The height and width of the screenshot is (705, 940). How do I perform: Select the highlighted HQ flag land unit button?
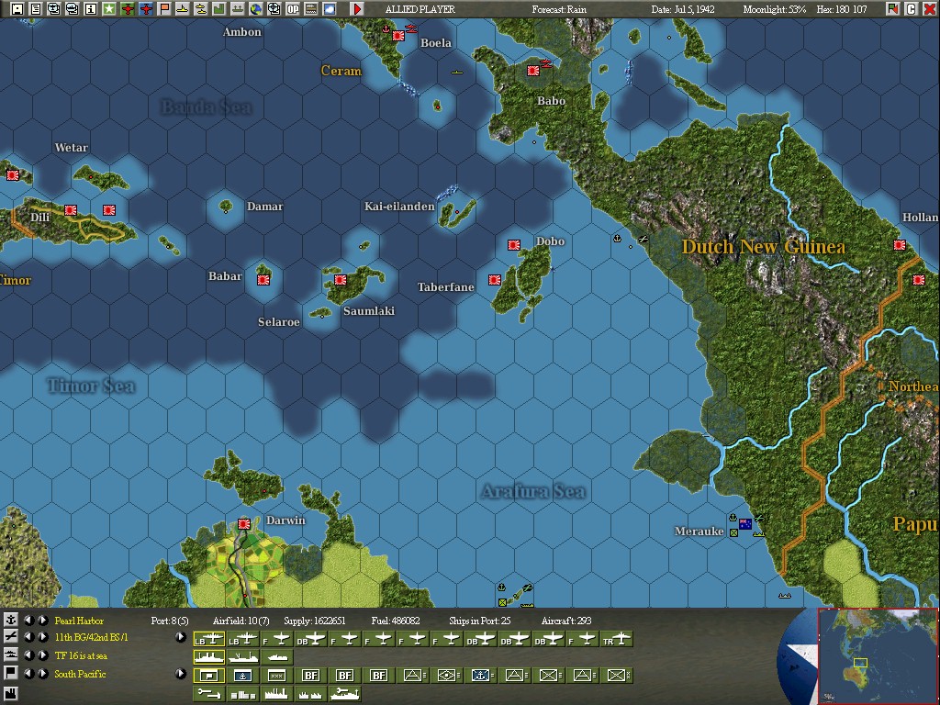(209, 675)
